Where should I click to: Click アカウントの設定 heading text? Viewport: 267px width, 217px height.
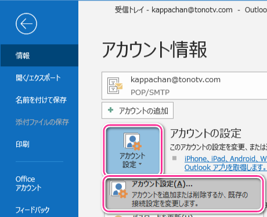click(205, 133)
